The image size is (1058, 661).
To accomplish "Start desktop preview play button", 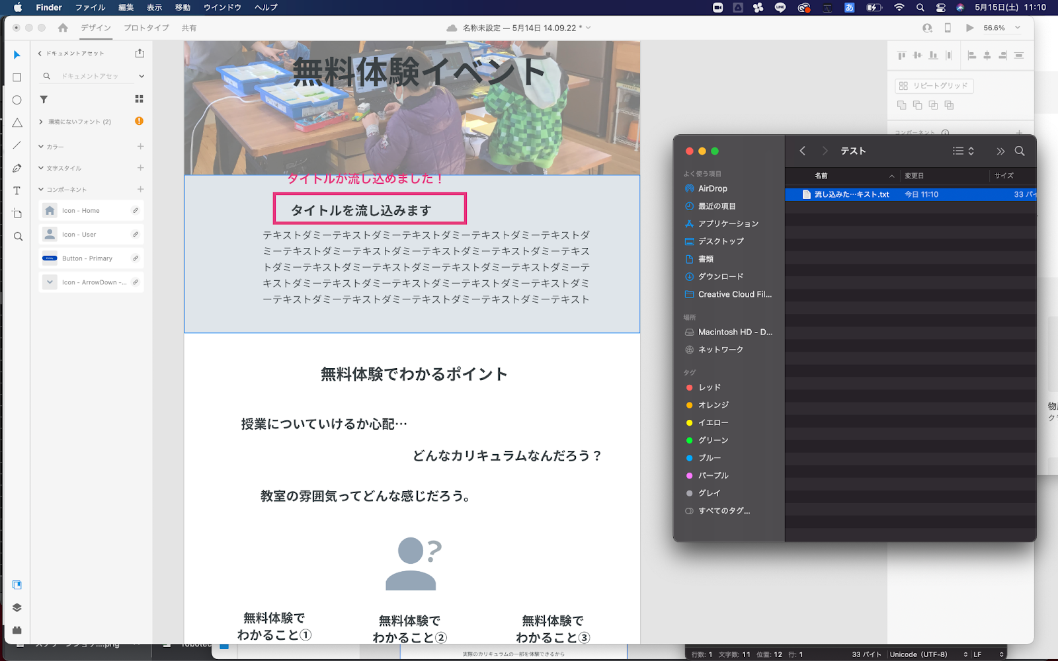I will coord(969,28).
